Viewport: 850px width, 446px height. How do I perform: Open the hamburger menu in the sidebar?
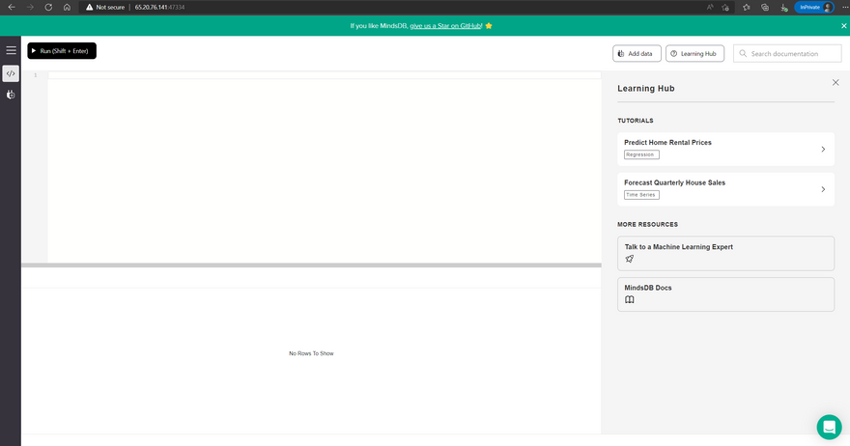coord(11,50)
